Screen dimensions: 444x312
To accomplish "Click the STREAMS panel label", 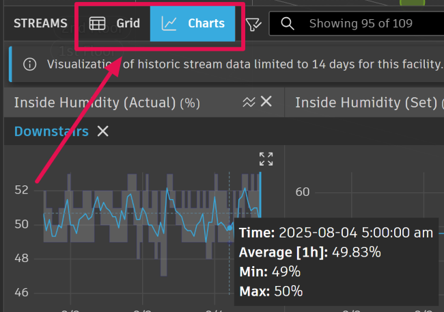I will pyautogui.click(x=40, y=24).
